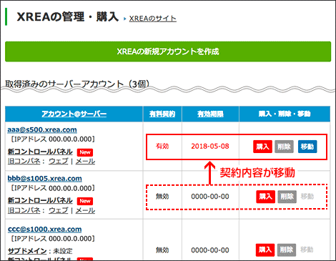Open 旧コンパネ メール link for bbb@s1005
Viewport: 336px width, 261px height.
(x=85, y=210)
